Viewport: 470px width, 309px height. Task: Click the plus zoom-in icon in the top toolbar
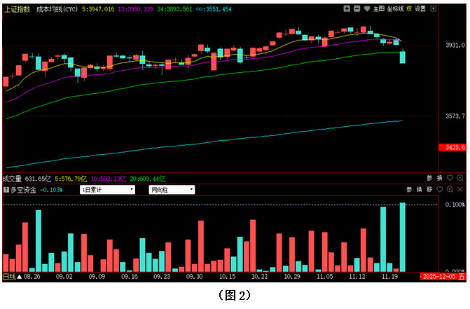click(x=348, y=9)
